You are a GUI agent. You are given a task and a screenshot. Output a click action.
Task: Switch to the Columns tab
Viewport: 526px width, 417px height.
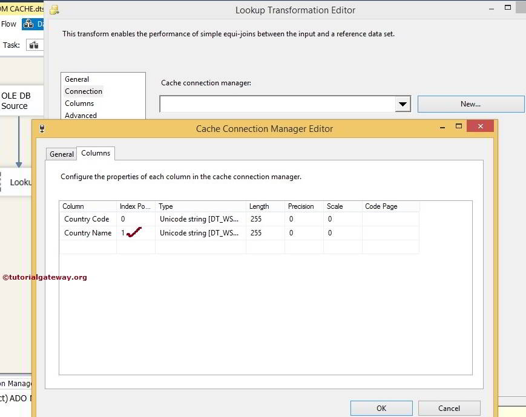[95, 153]
